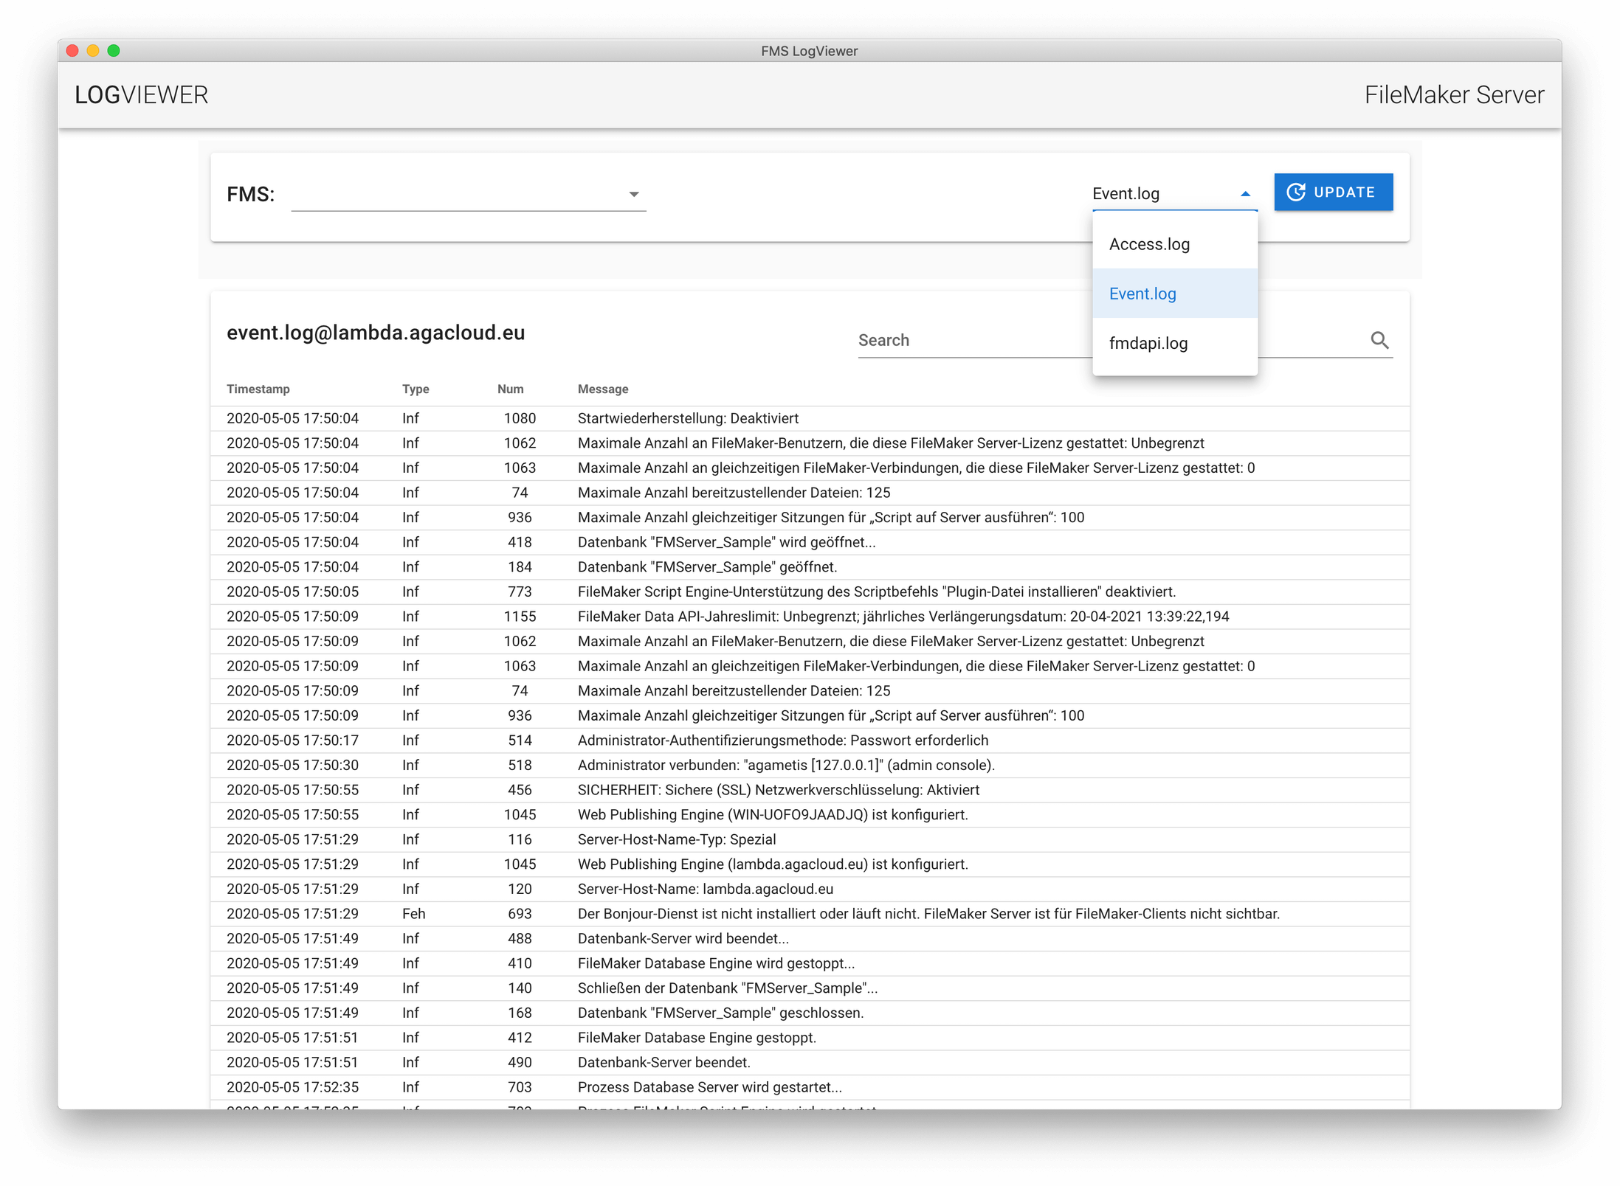Click the Timestamp column header
The width and height of the screenshot is (1620, 1186).
click(x=258, y=389)
